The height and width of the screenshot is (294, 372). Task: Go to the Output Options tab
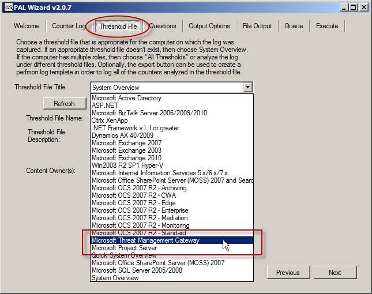209,26
